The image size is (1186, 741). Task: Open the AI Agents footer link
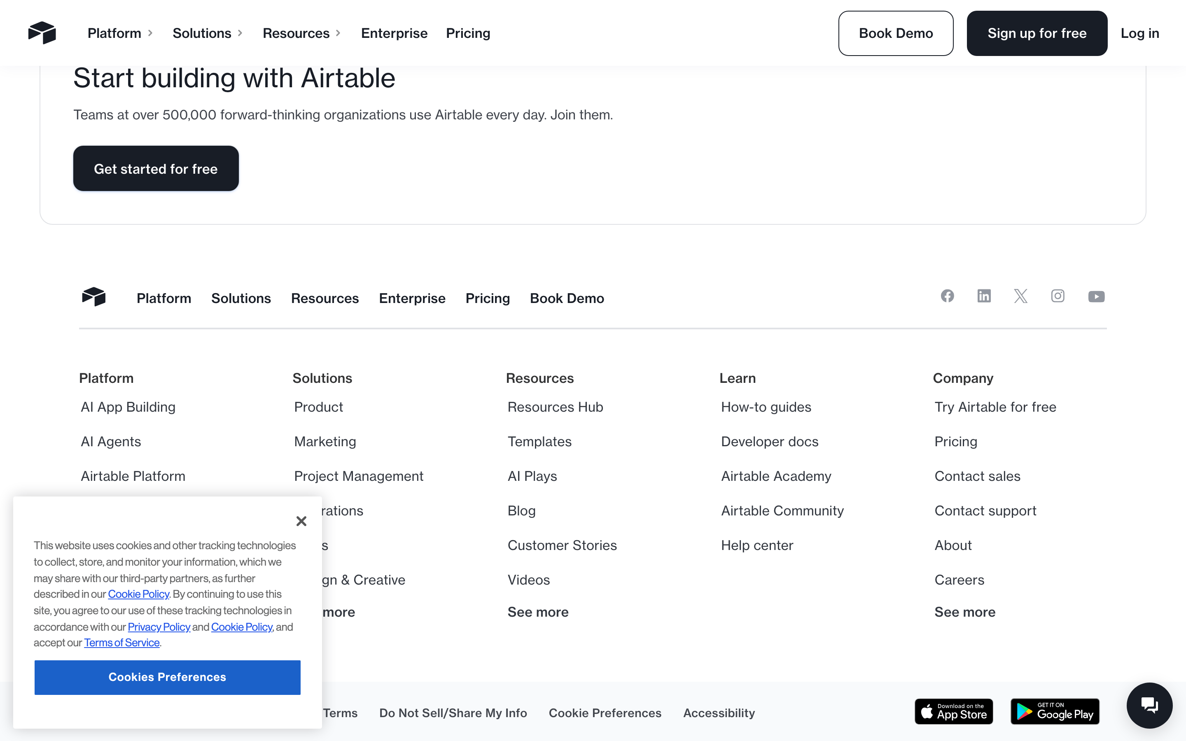(111, 442)
